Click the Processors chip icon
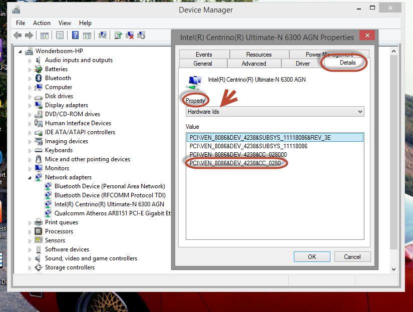This screenshot has height=312, width=413. point(39,231)
